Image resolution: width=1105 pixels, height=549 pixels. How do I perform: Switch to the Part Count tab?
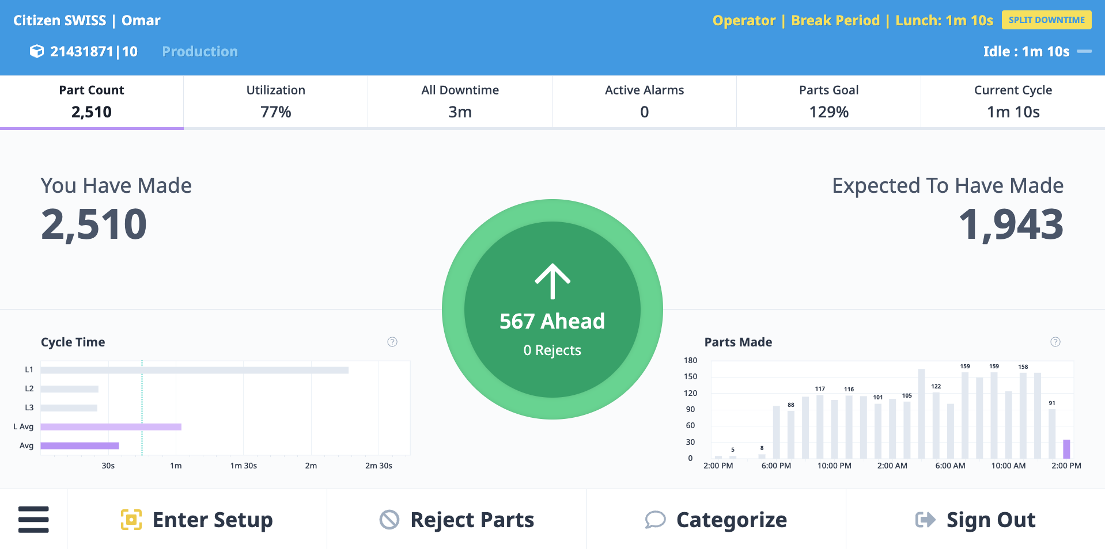coord(91,101)
